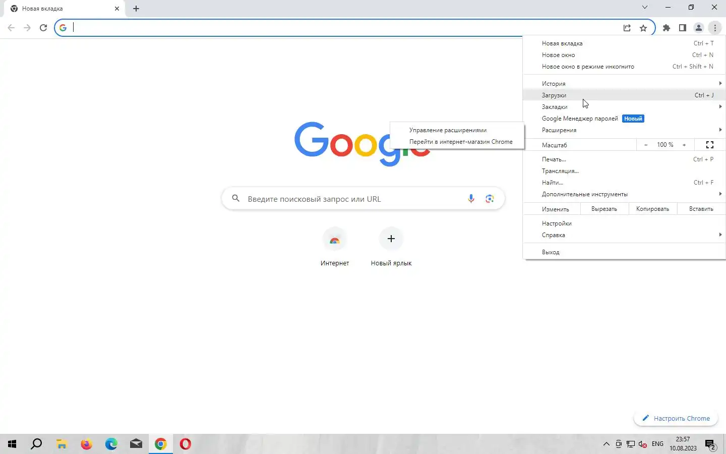Click the browser back arrow
Viewport: 726px width, 454px height.
(11, 28)
